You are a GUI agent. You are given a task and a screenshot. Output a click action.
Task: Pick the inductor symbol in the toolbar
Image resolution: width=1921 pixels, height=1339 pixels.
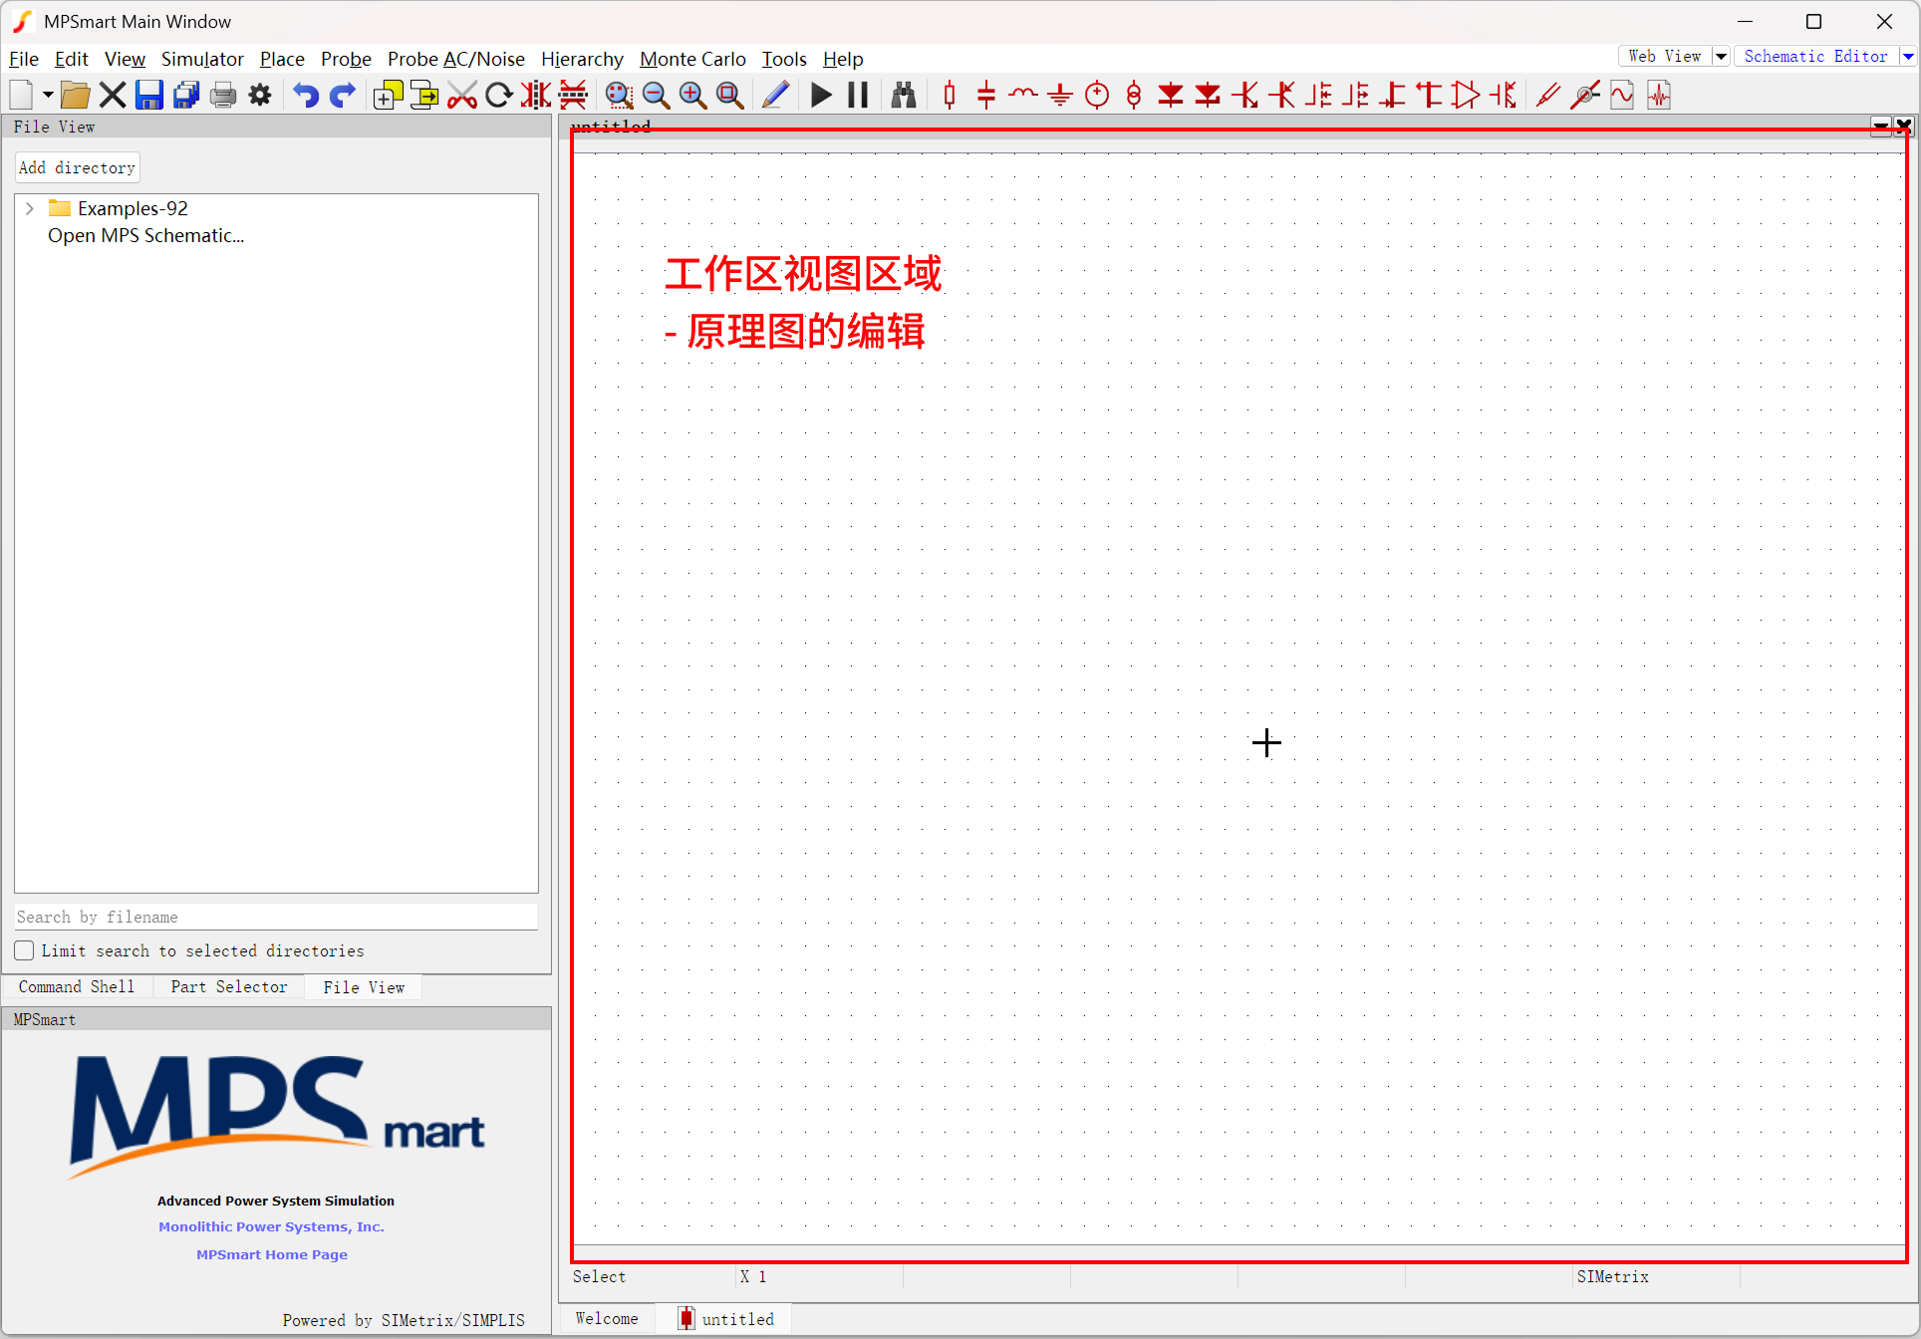point(1023,96)
